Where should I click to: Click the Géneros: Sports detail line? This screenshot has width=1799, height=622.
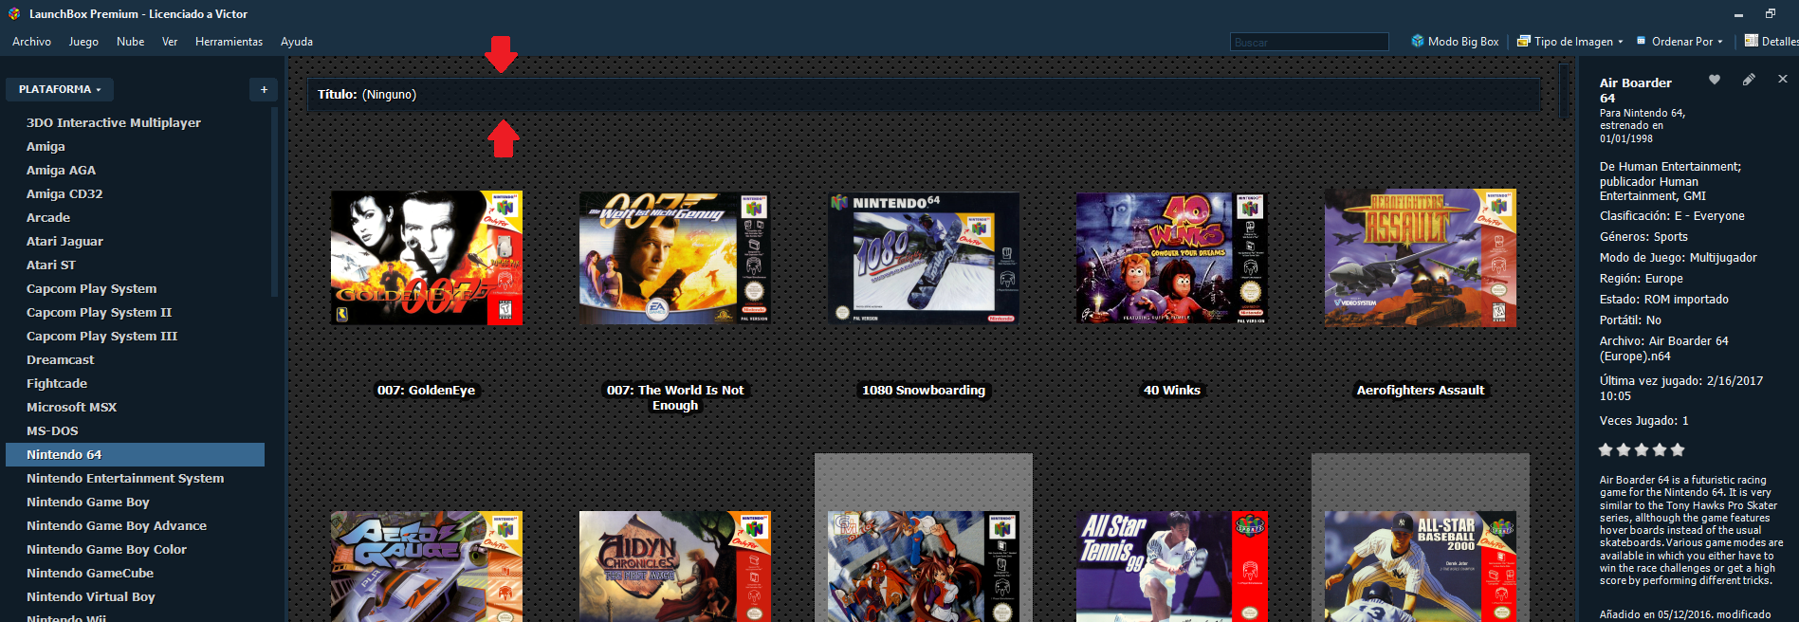click(x=1643, y=237)
